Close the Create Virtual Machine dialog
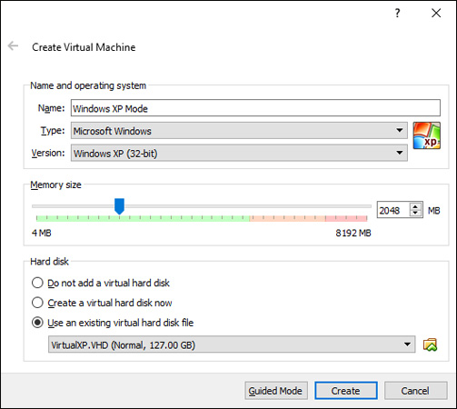Screen dimensions: 457x409 (436, 13)
